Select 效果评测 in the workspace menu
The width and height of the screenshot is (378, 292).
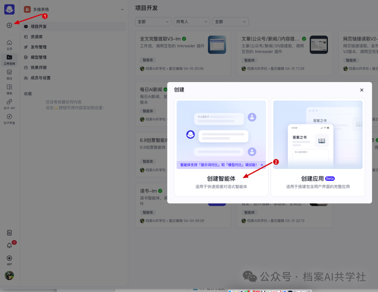click(74, 68)
